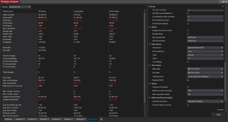Switch to the Analyzer 2 tab
228x122 pixels.
tap(20, 119)
